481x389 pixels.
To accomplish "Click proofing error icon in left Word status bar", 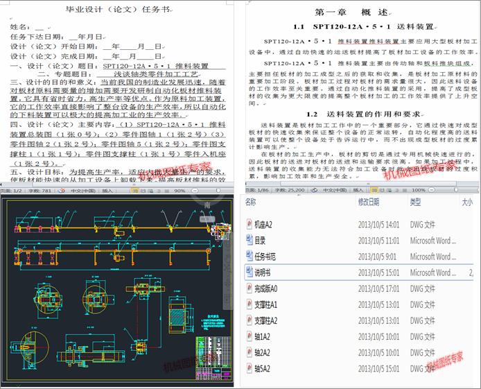I will 62,191.
